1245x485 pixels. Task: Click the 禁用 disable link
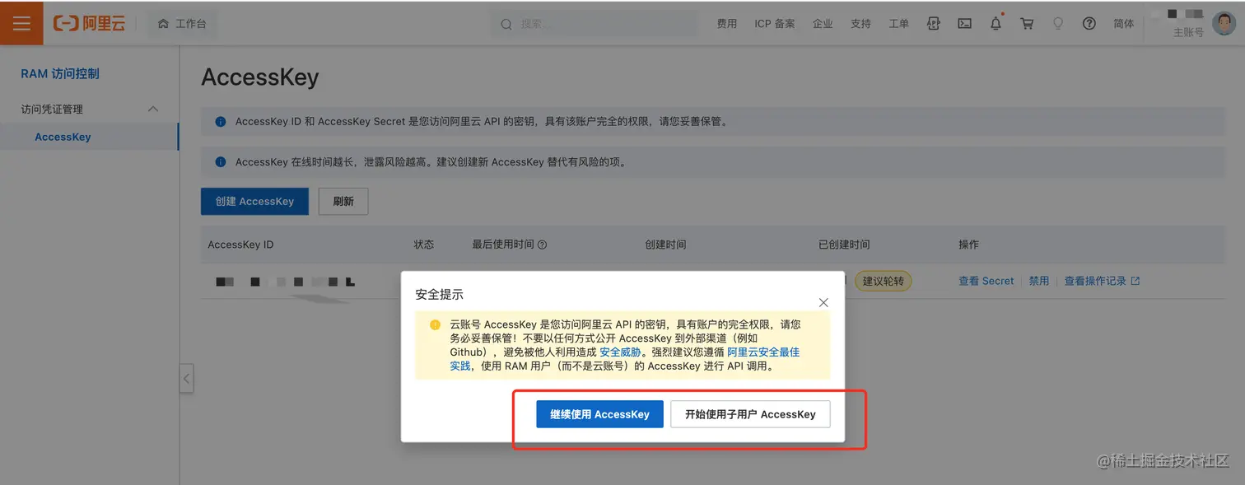tap(1039, 281)
